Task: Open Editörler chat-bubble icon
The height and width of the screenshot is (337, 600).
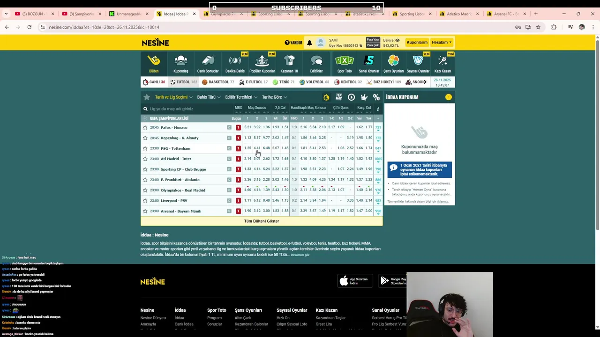Action: pos(316,60)
